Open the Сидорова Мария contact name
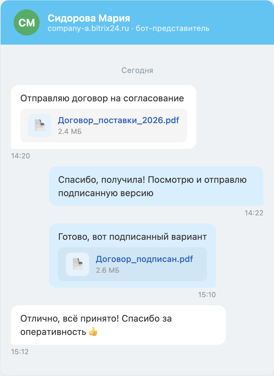 point(89,18)
